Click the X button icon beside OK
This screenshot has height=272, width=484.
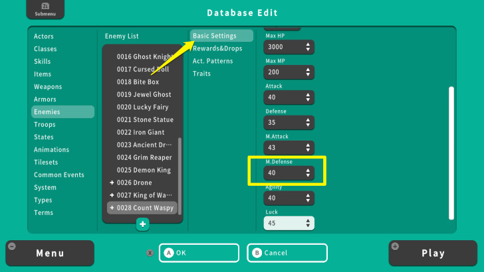pos(150,253)
